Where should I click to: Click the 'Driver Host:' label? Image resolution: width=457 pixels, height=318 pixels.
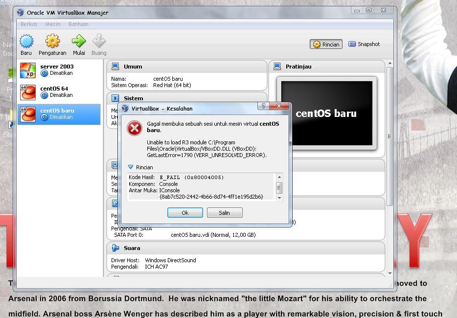click(125, 260)
